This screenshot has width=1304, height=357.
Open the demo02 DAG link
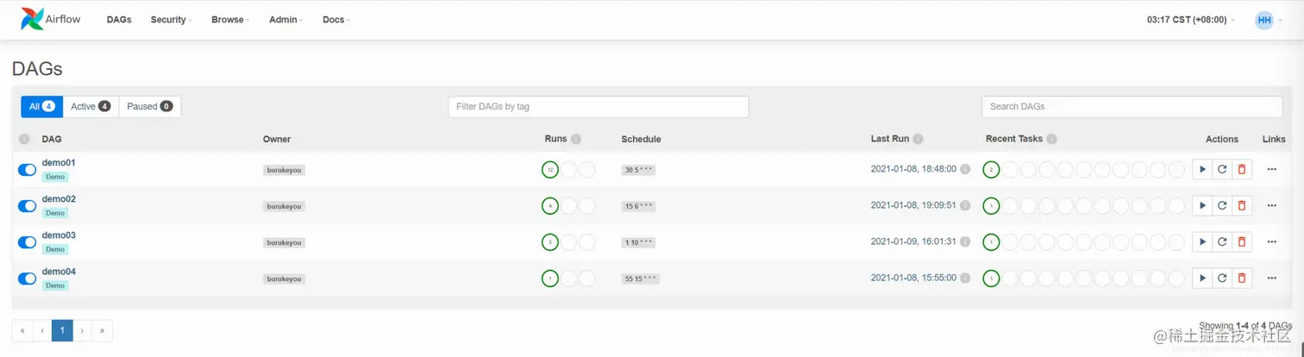59,198
